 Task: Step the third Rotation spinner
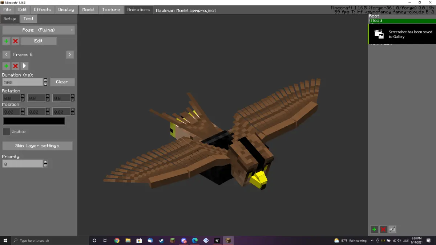[73, 98]
